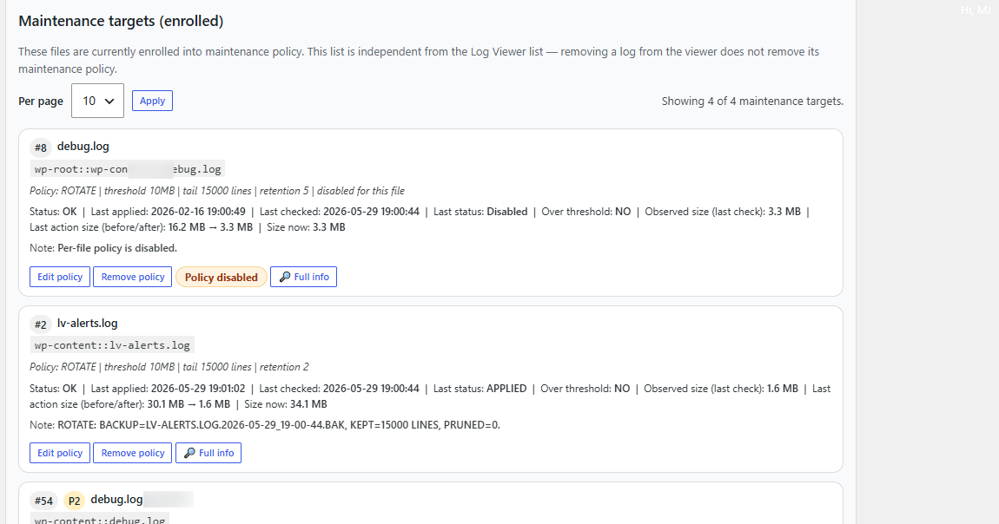Click 'Last applied: 2026-02-16 19:00:49' value
Screen dimensions: 999x524
click(x=168, y=212)
